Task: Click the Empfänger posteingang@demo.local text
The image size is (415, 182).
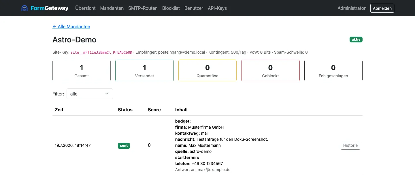Action: pos(170,52)
